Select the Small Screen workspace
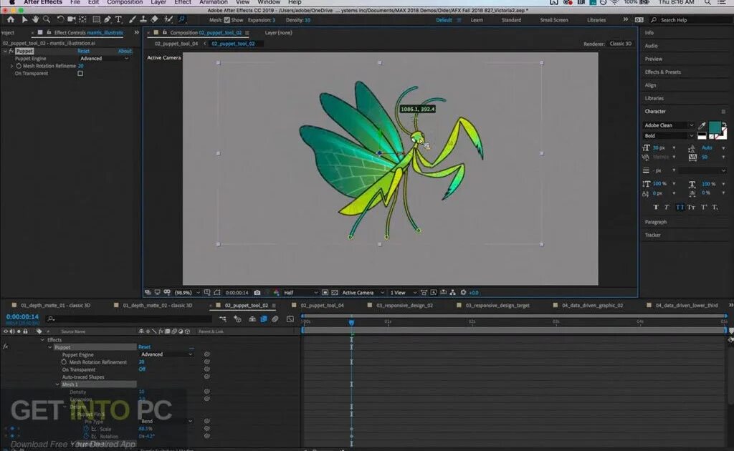 pyautogui.click(x=554, y=20)
